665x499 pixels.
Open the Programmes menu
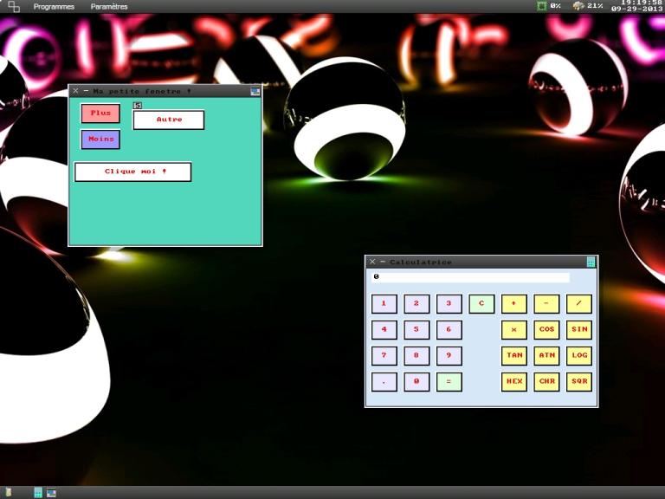tap(54, 6)
